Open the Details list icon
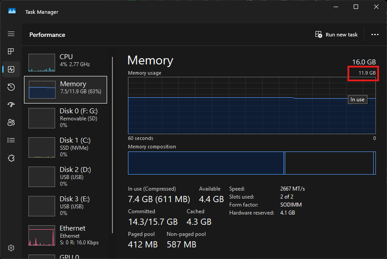The width and height of the screenshot is (387, 259). (11, 140)
